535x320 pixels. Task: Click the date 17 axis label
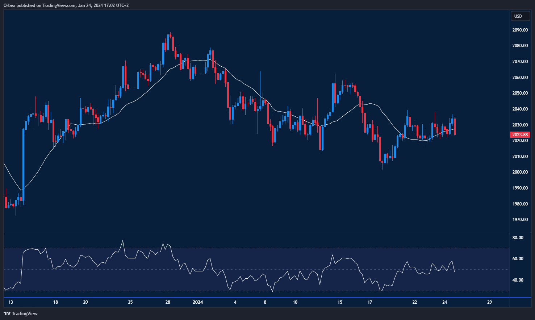[x=370, y=302]
